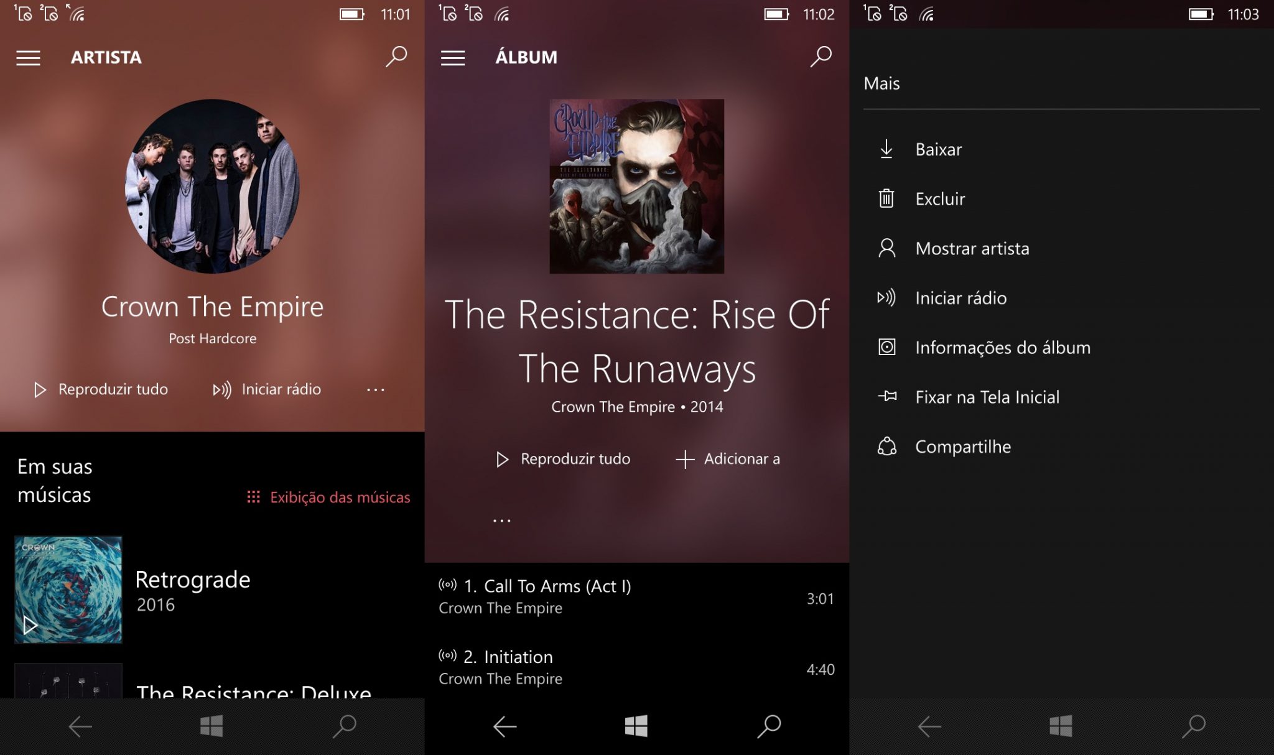Select Mostrar artista menu entry
This screenshot has width=1274, height=755.
pos(1061,249)
